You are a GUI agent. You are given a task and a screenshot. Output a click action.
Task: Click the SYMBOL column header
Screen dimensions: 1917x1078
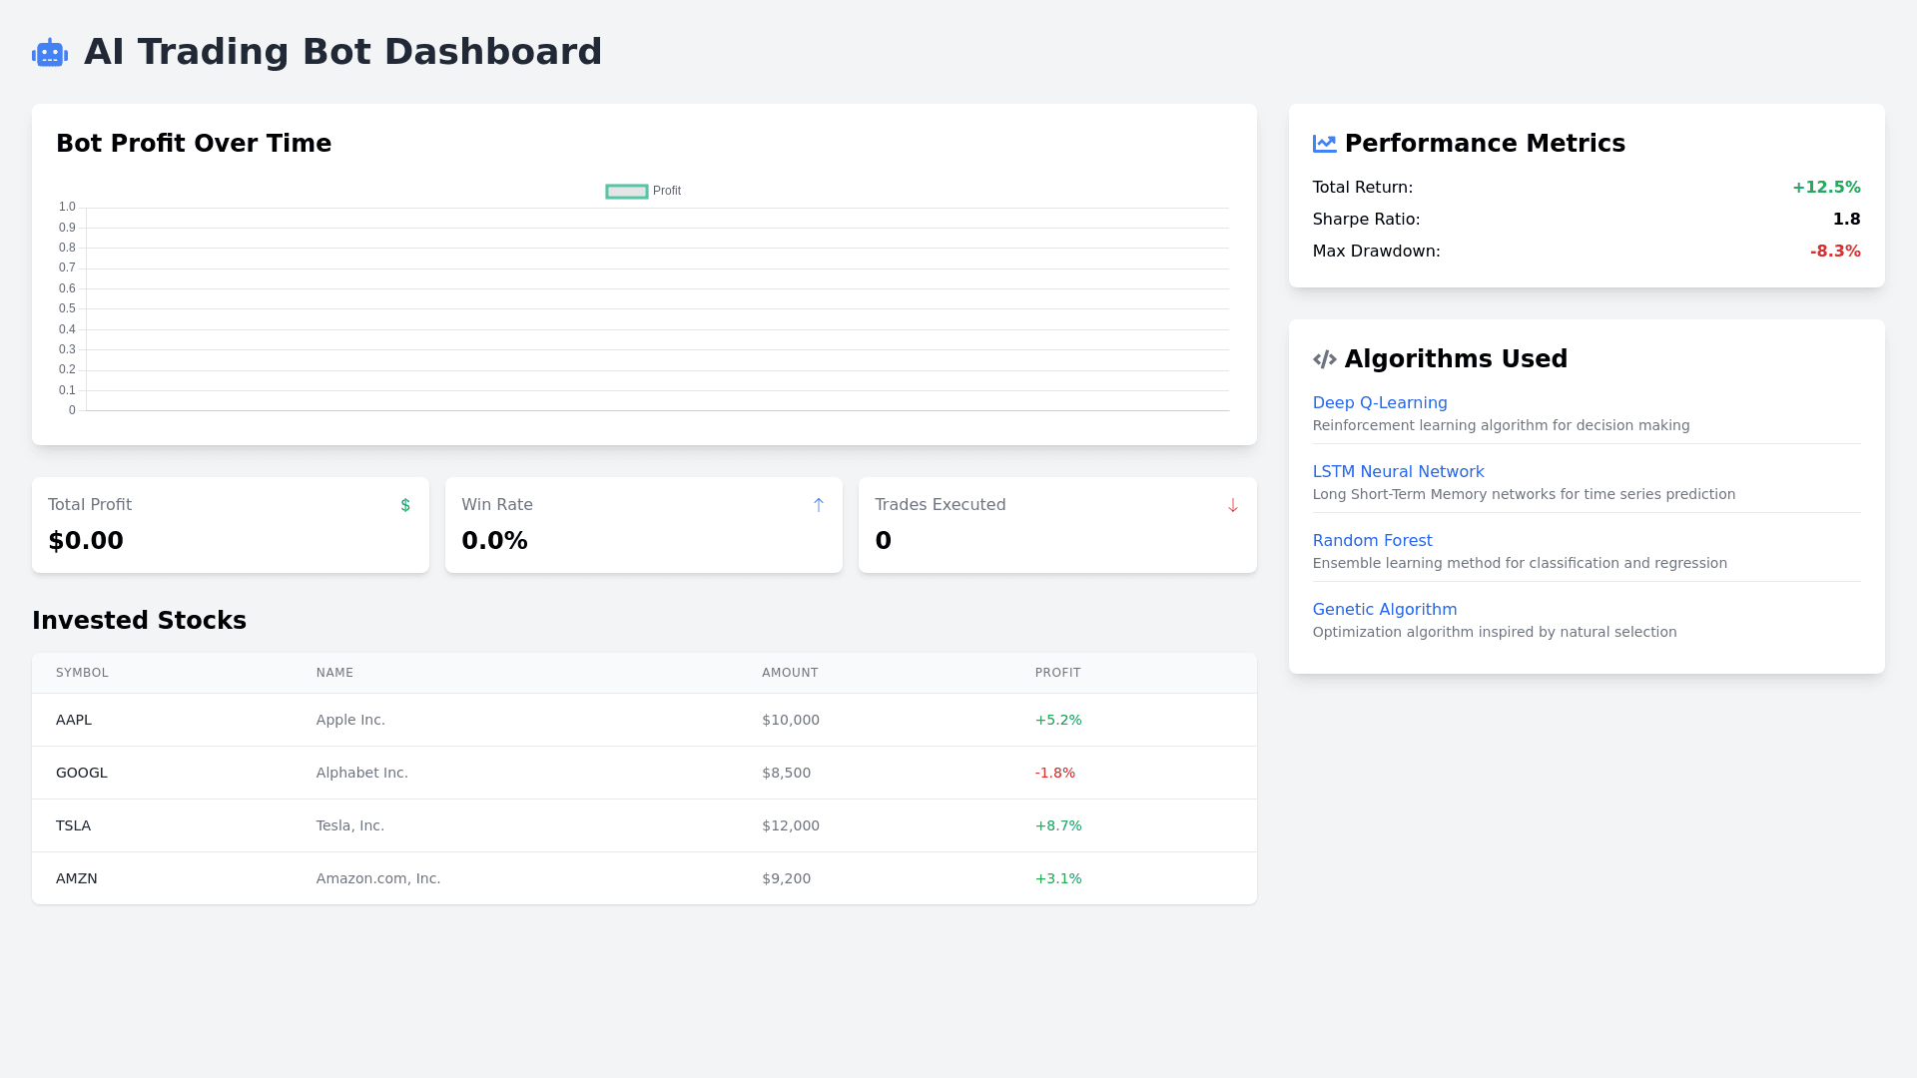click(x=82, y=673)
